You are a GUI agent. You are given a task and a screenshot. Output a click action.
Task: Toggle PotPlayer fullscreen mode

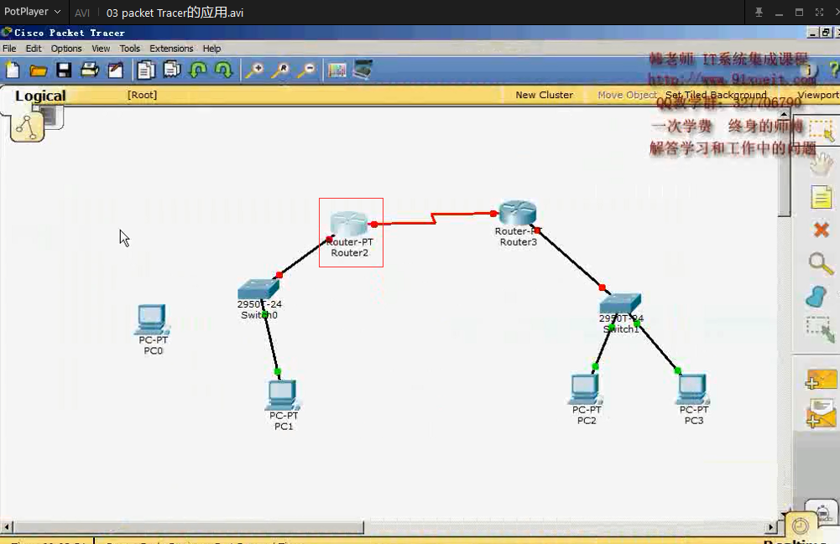[x=819, y=12]
